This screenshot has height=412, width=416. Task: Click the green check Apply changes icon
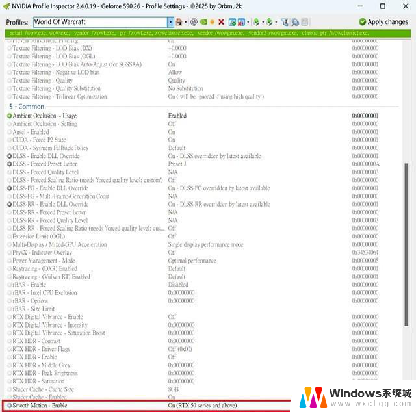coord(362,21)
